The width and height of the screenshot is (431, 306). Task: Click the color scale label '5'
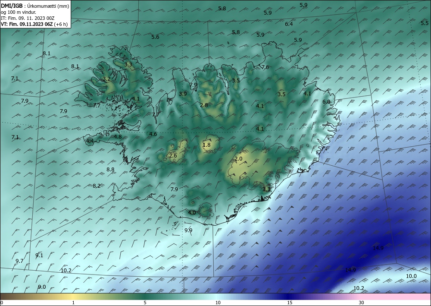click(x=145, y=303)
